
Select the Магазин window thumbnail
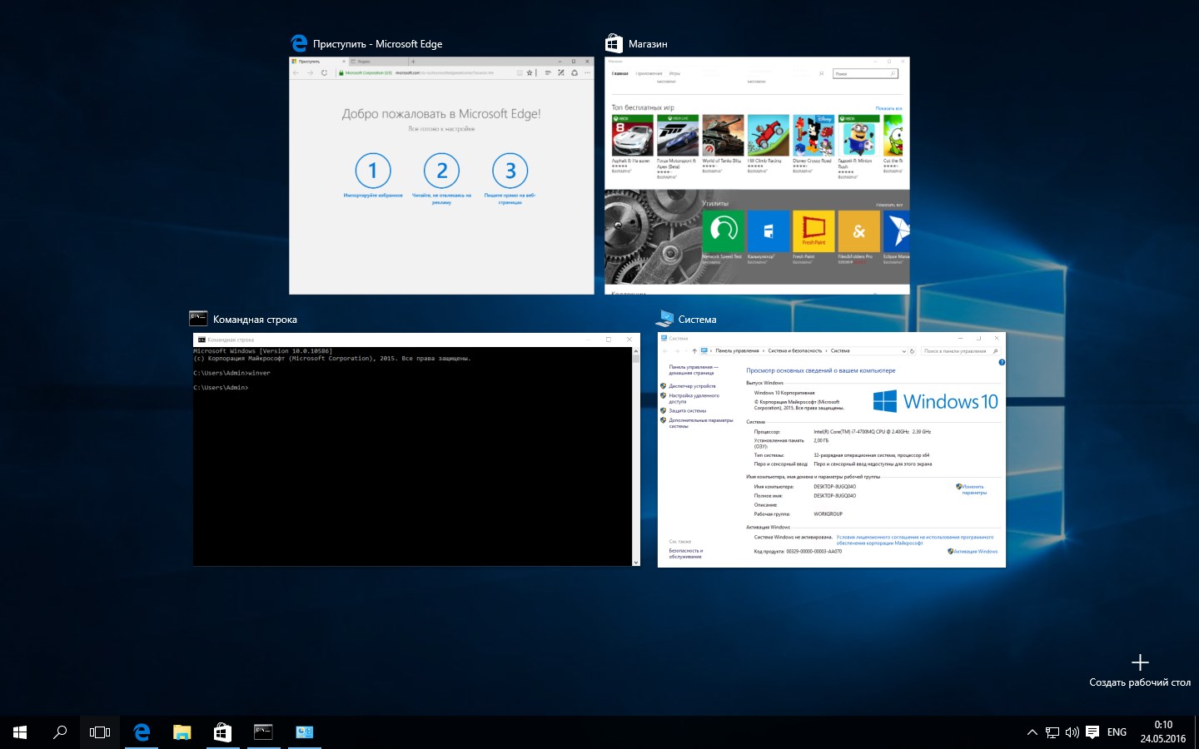click(757, 176)
